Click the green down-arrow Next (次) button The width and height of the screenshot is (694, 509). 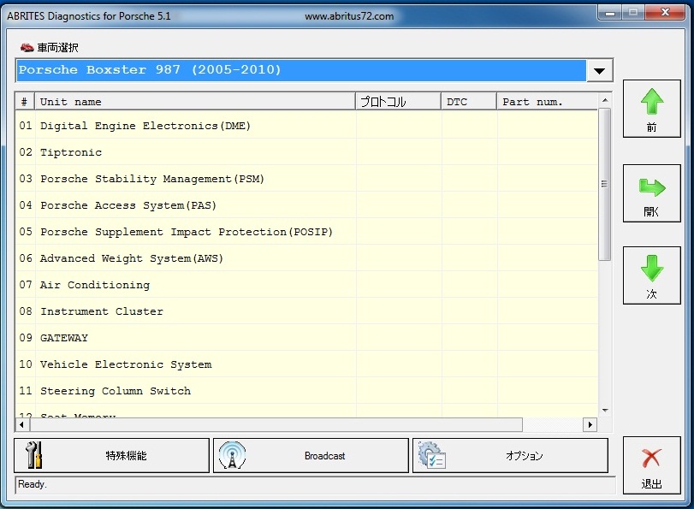click(x=651, y=275)
